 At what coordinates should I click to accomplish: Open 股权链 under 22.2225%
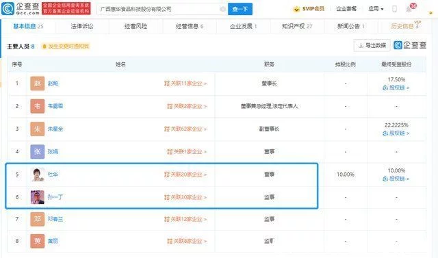(x=396, y=133)
